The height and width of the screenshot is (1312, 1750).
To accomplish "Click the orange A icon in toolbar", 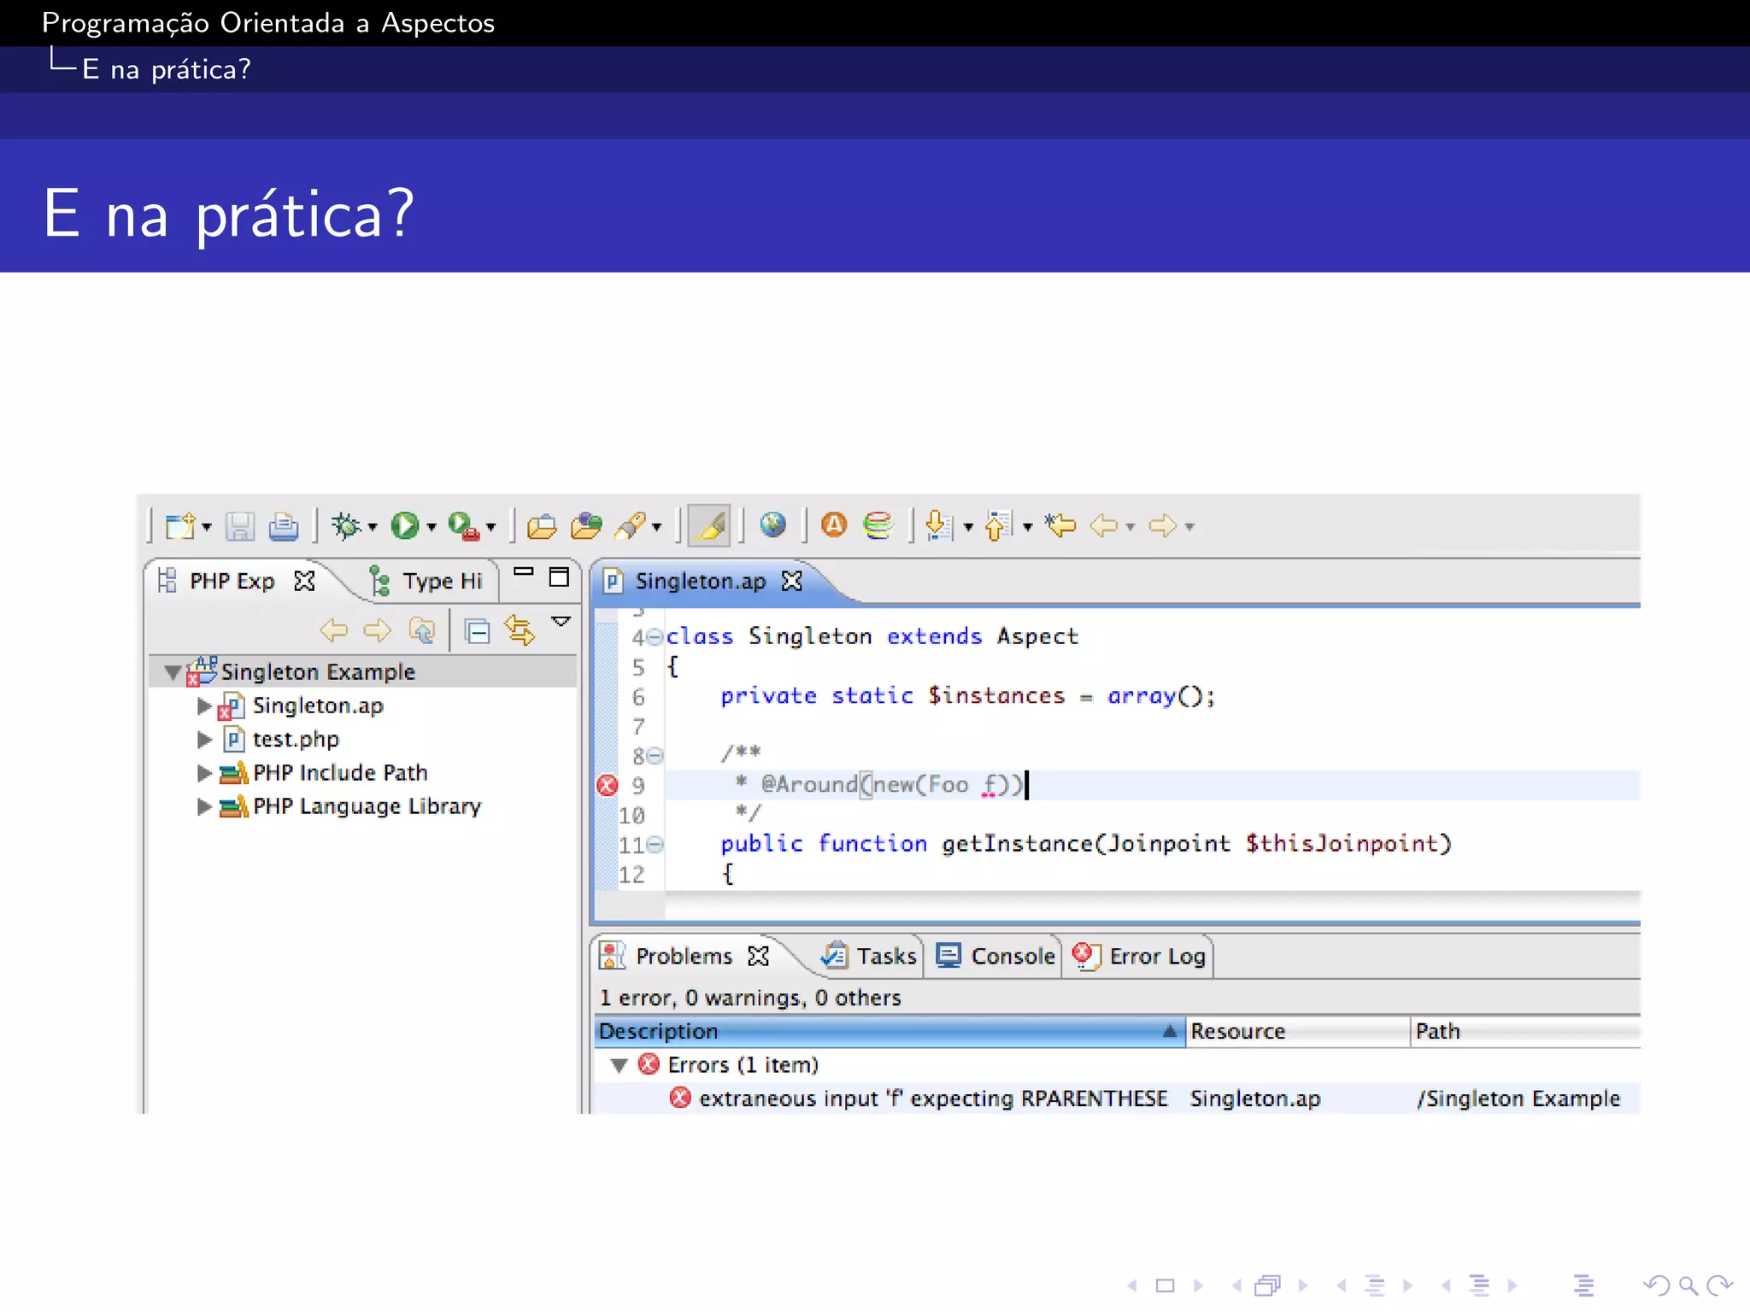I will point(834,524).
